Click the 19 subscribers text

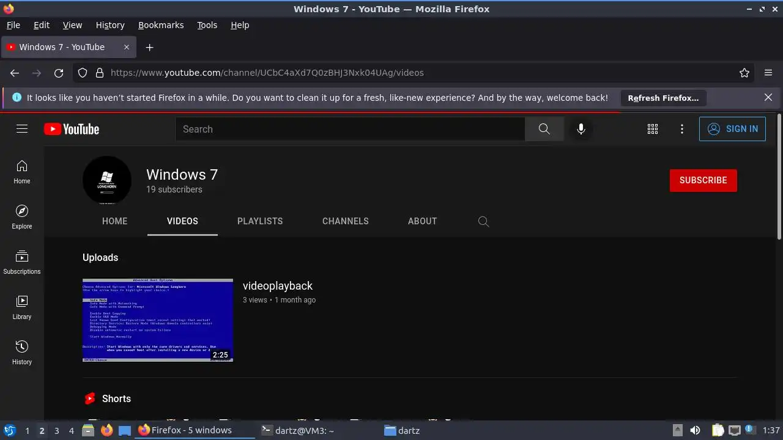coord(174,189)
